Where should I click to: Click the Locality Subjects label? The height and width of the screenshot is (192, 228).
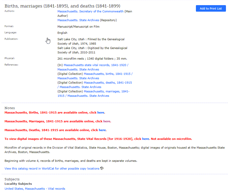click(x=18, y=184)
